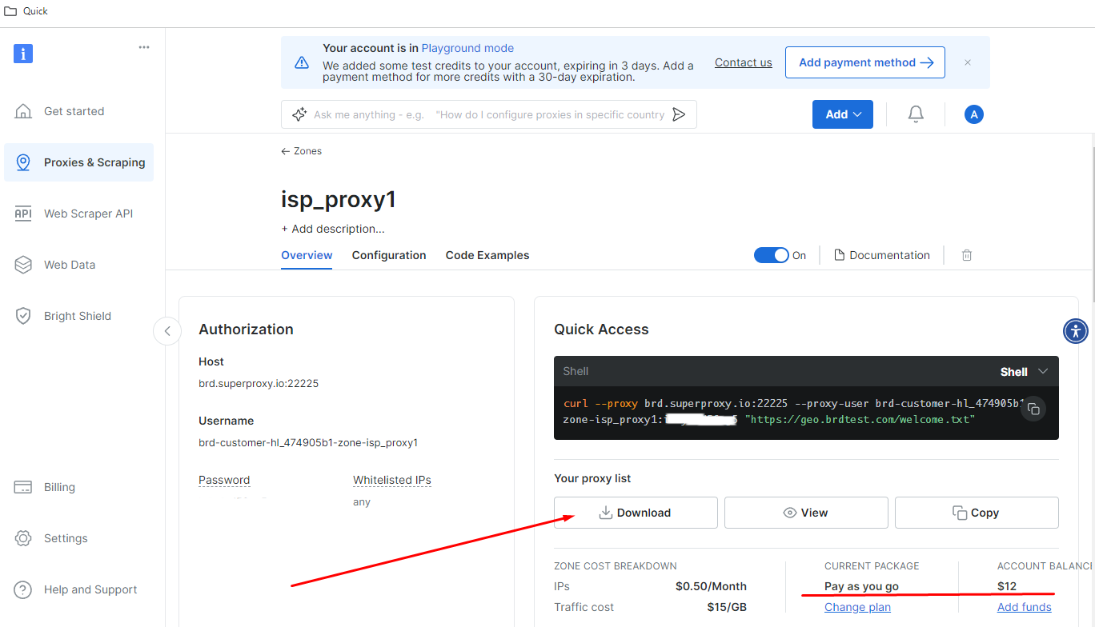The image size is (1095, 627).
Task: Click Add payment method button
Action: pos(865,62)
